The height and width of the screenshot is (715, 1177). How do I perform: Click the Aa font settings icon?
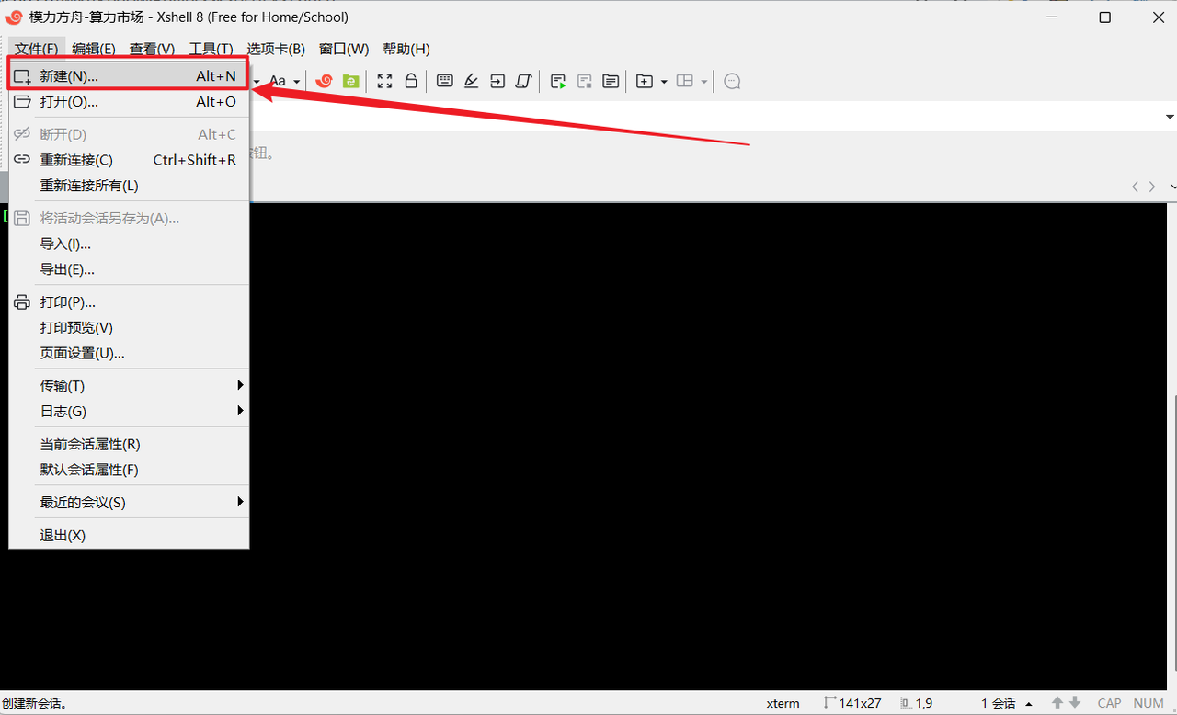point(278,81)
